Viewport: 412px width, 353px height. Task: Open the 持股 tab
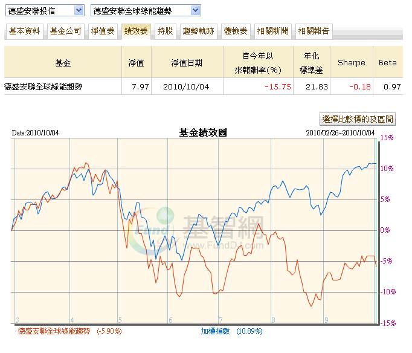(166, 31)
